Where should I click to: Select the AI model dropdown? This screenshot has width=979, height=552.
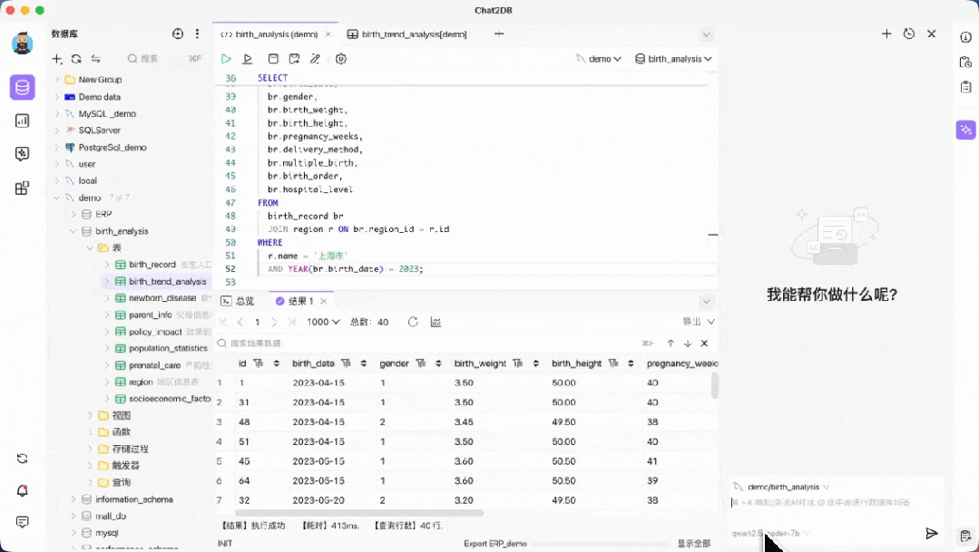[771, 533]
